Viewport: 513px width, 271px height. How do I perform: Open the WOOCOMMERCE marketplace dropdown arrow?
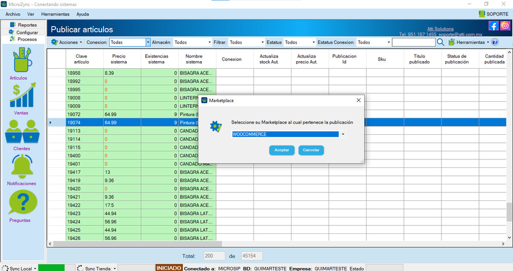click(x=343, y=134)
